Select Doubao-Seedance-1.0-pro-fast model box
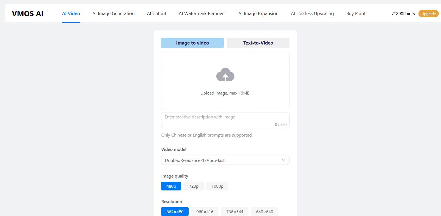 [220, 160]
